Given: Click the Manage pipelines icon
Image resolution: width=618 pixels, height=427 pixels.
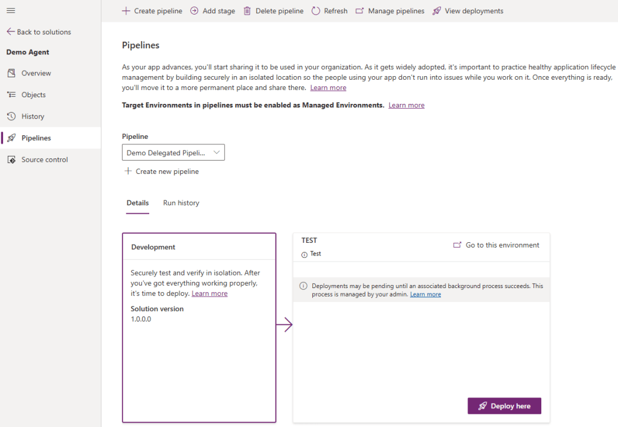Looking at the screenshot, I should (360, 11).
